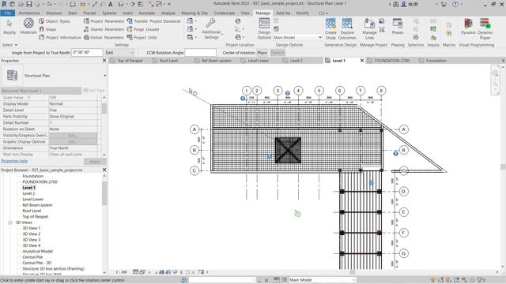Open the Macro Security icon
The width and height of the screenshot is (506, 284).
(448, 33)
